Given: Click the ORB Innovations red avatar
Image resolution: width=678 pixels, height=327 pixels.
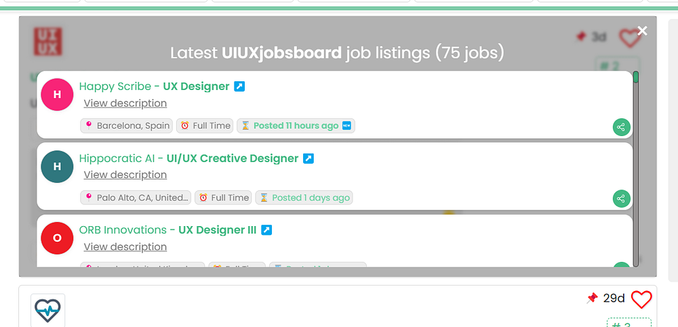Looking at the screenshot, I should point(58,238).
